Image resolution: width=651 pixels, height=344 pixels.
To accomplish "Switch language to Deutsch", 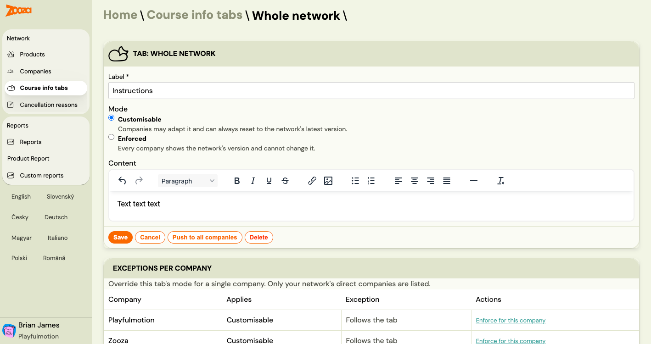I will [56, 217].
